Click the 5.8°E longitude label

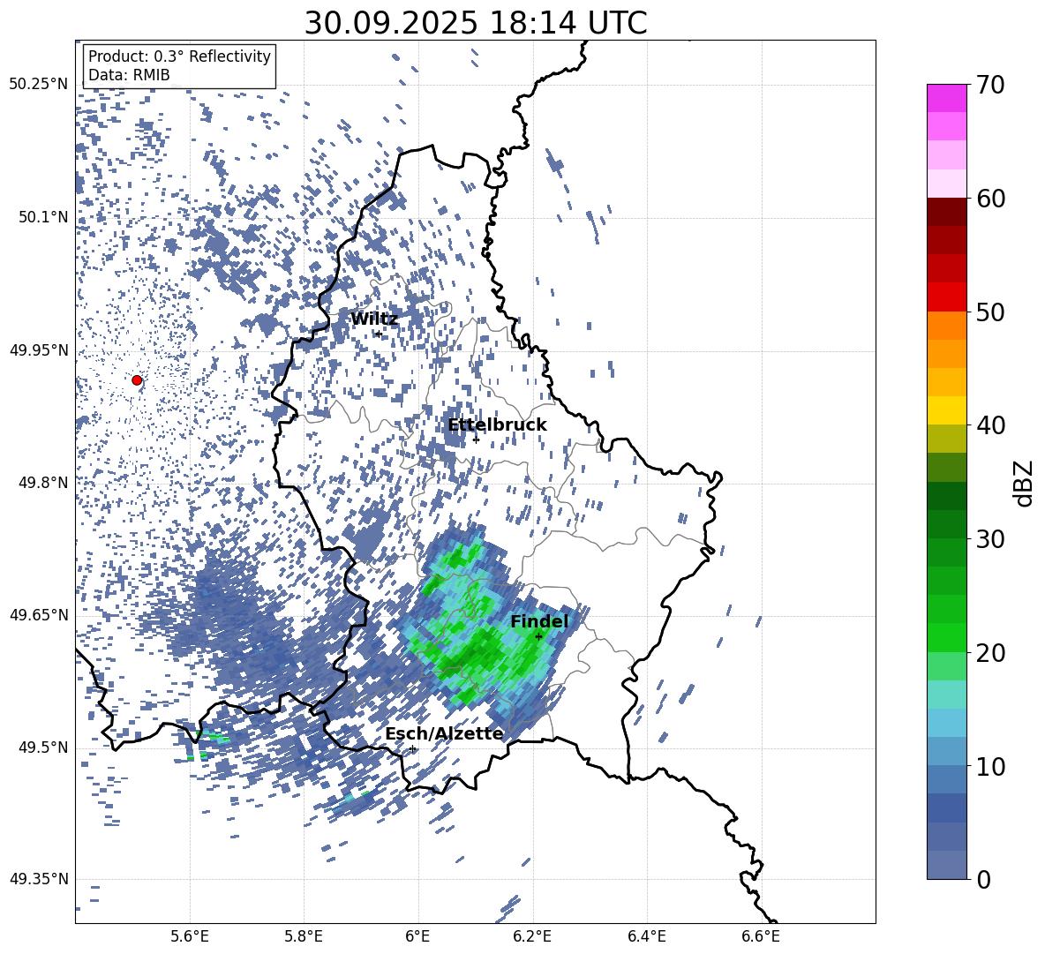(304, 936)
